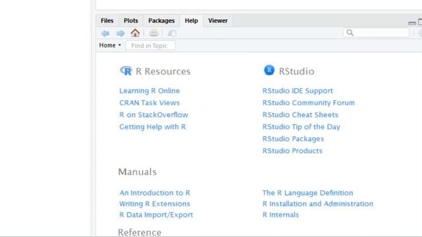This screenshot has width=422, height=237.
Task: Open R Installation and Administration manual
Action: (318, 204)
